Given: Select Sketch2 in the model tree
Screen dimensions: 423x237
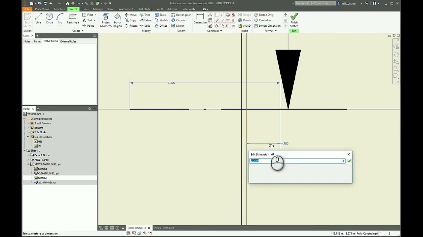Looking at the screenshot, I should [42, 178].
